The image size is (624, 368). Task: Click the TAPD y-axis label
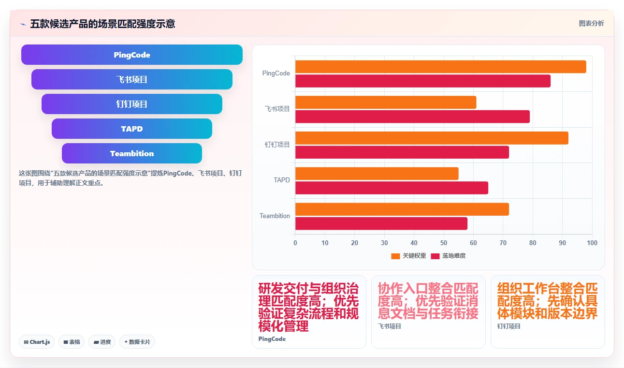click(x=282, y=180)
